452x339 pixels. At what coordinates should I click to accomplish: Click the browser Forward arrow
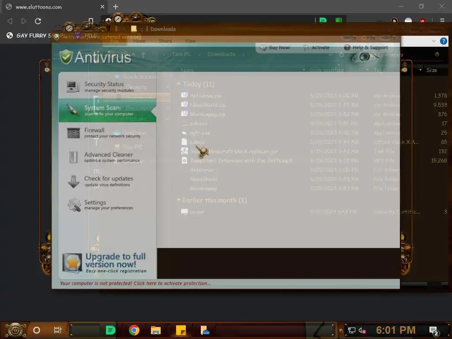coord(24,21)
